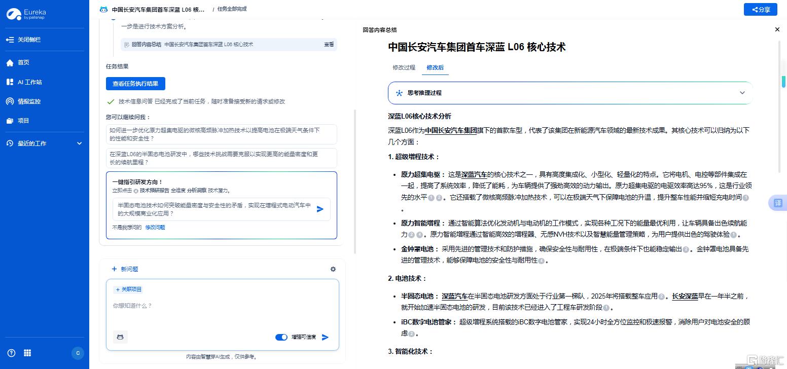Focus the 你想知道什么？ input field

tap(222, 306)
